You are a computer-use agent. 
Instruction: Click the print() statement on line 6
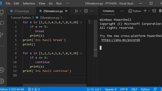click(29, 44)
